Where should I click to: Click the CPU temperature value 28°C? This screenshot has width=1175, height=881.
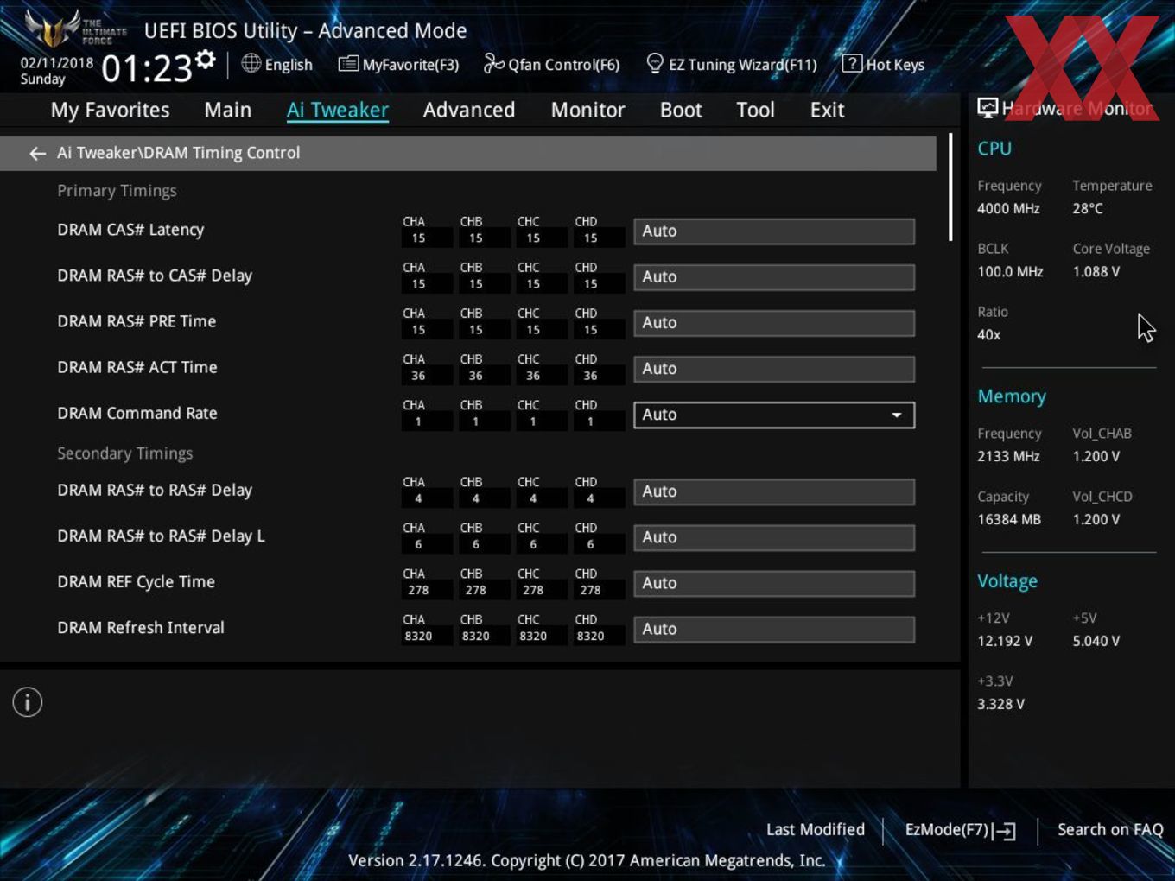(x=1087, y=208)
